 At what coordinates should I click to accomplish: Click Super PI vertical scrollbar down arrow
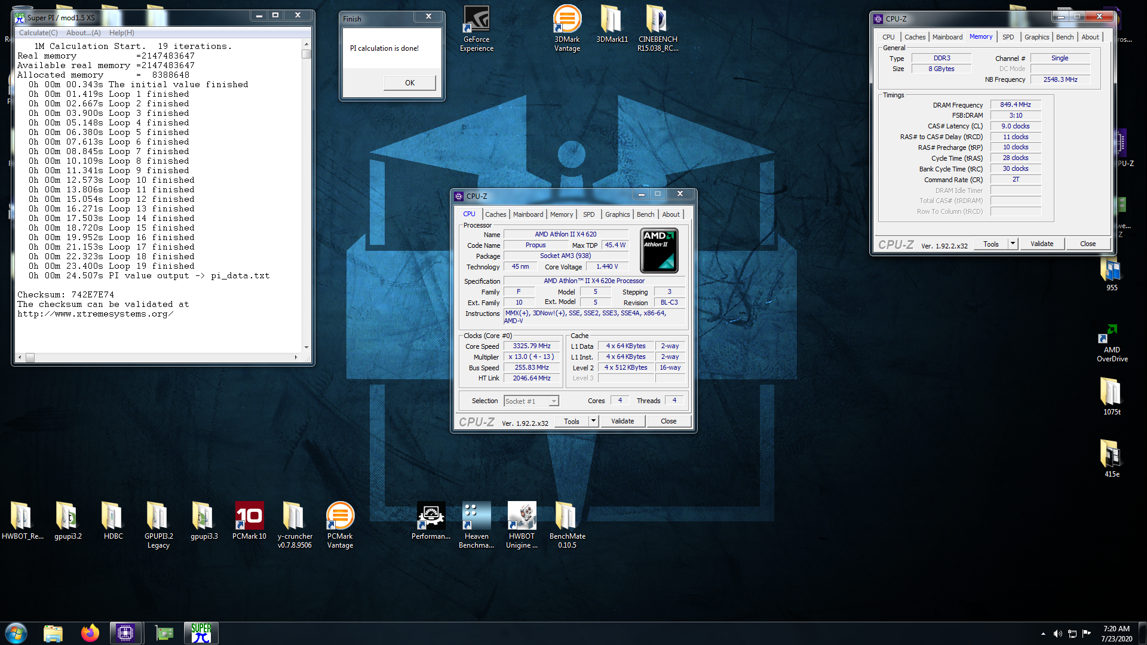tap(306, 347)
